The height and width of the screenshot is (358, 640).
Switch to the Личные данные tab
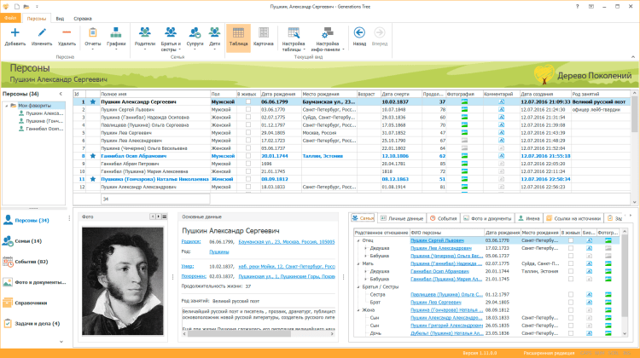(402, 217)
